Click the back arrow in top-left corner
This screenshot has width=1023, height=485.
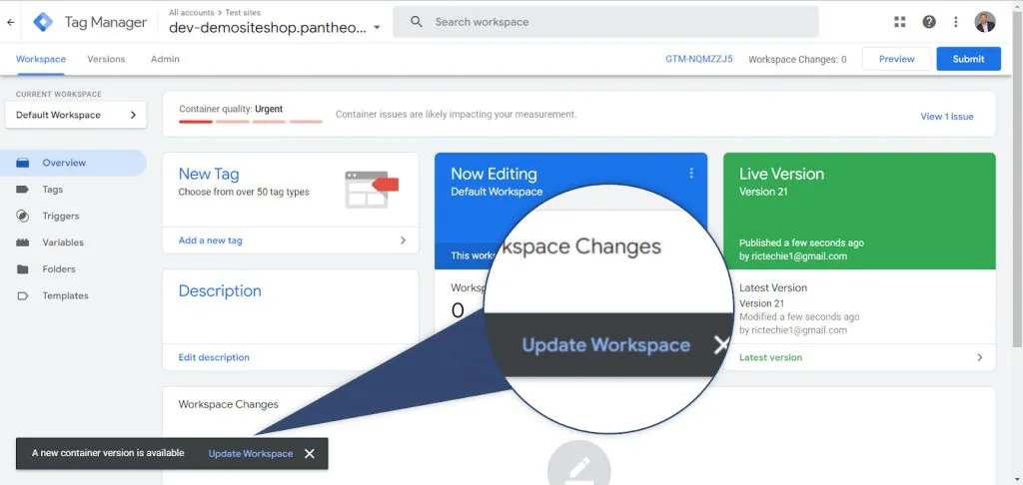point(11,22)
